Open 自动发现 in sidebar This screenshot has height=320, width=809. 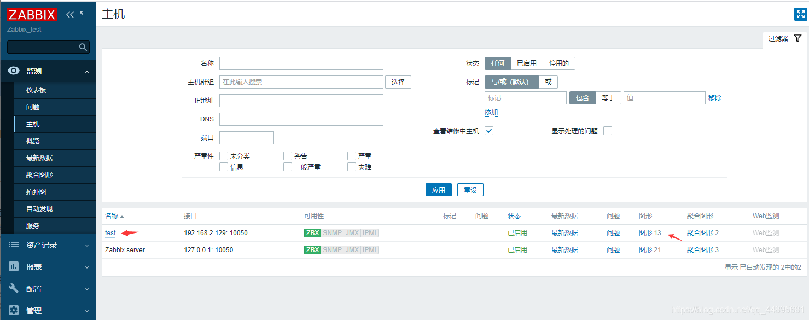pyautogui.click(x=55, y=209)
